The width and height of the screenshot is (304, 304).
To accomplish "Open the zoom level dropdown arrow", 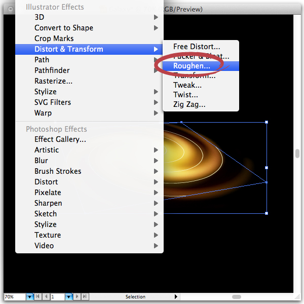I will [x=30, y=297].
